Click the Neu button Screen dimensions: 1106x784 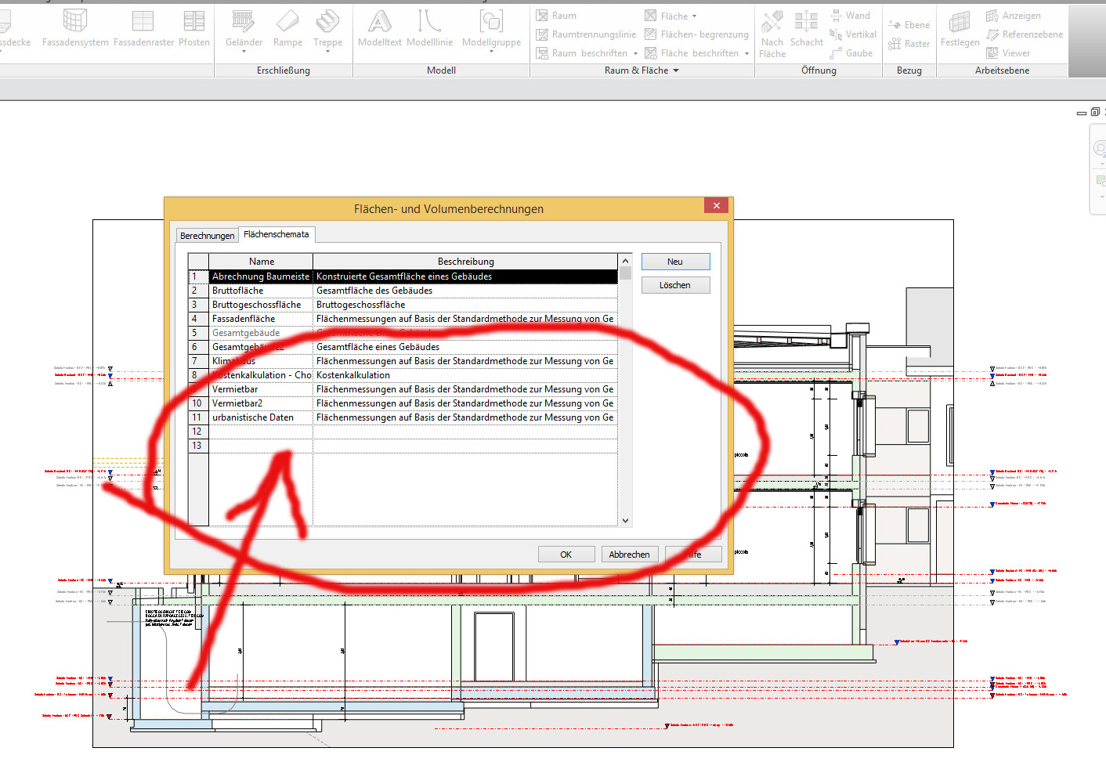click(675, 262)
